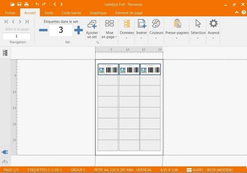Open the Insérer dropdown
The image size is (247, 173).
142,28
